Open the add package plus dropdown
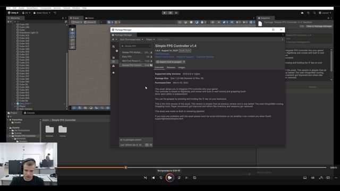This screenshot has width=340, height=191. (x=114, y=39)
